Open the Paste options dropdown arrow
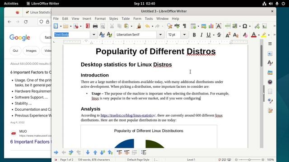The height and width of the screenshot is (162, 289). pyautogui.click(x=131, y=26)
